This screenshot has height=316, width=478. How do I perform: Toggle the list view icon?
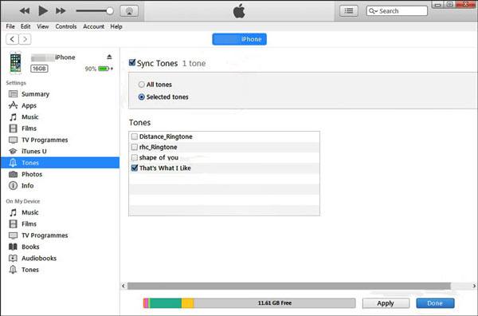point(349,11)
